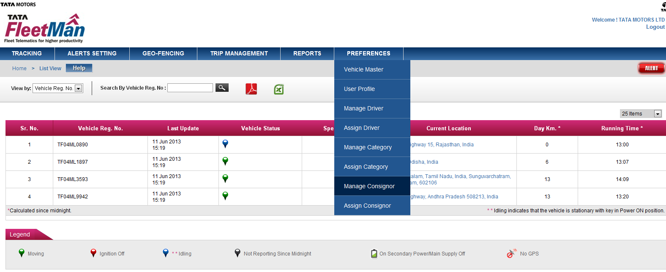Click Welcome TATA MOTORS LTD text
This screenshot has height=272, width=666.
(628, 20)
